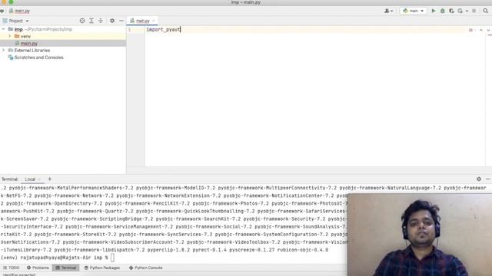
Task: Click the Select Opened File target icon
Action: coord(82,21)
